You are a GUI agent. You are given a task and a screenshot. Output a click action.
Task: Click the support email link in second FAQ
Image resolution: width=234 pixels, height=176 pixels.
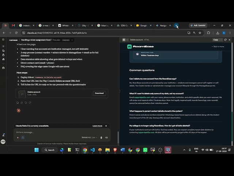pyautogui.click(x=142, y=98)
